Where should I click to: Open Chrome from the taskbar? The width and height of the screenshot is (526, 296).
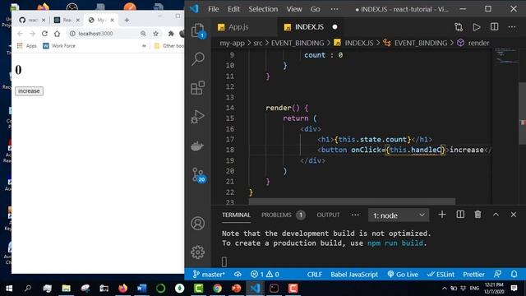point(217,289)
